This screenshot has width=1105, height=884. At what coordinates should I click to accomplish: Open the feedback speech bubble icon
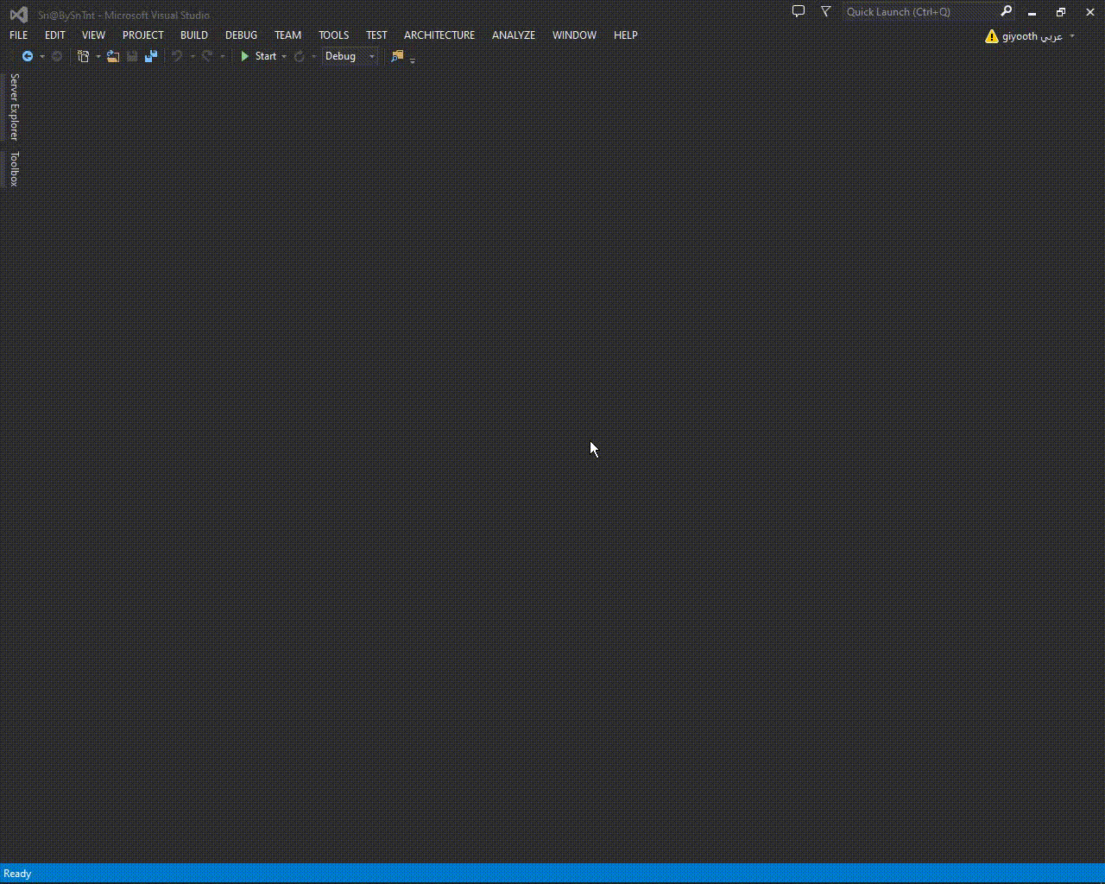coord(799,12)
